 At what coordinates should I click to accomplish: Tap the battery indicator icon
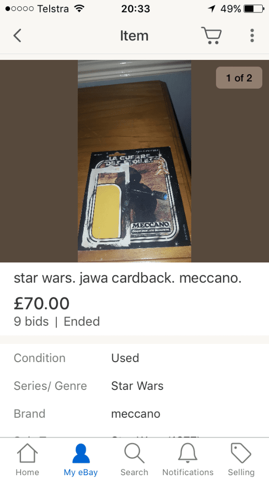coord(254,9)
